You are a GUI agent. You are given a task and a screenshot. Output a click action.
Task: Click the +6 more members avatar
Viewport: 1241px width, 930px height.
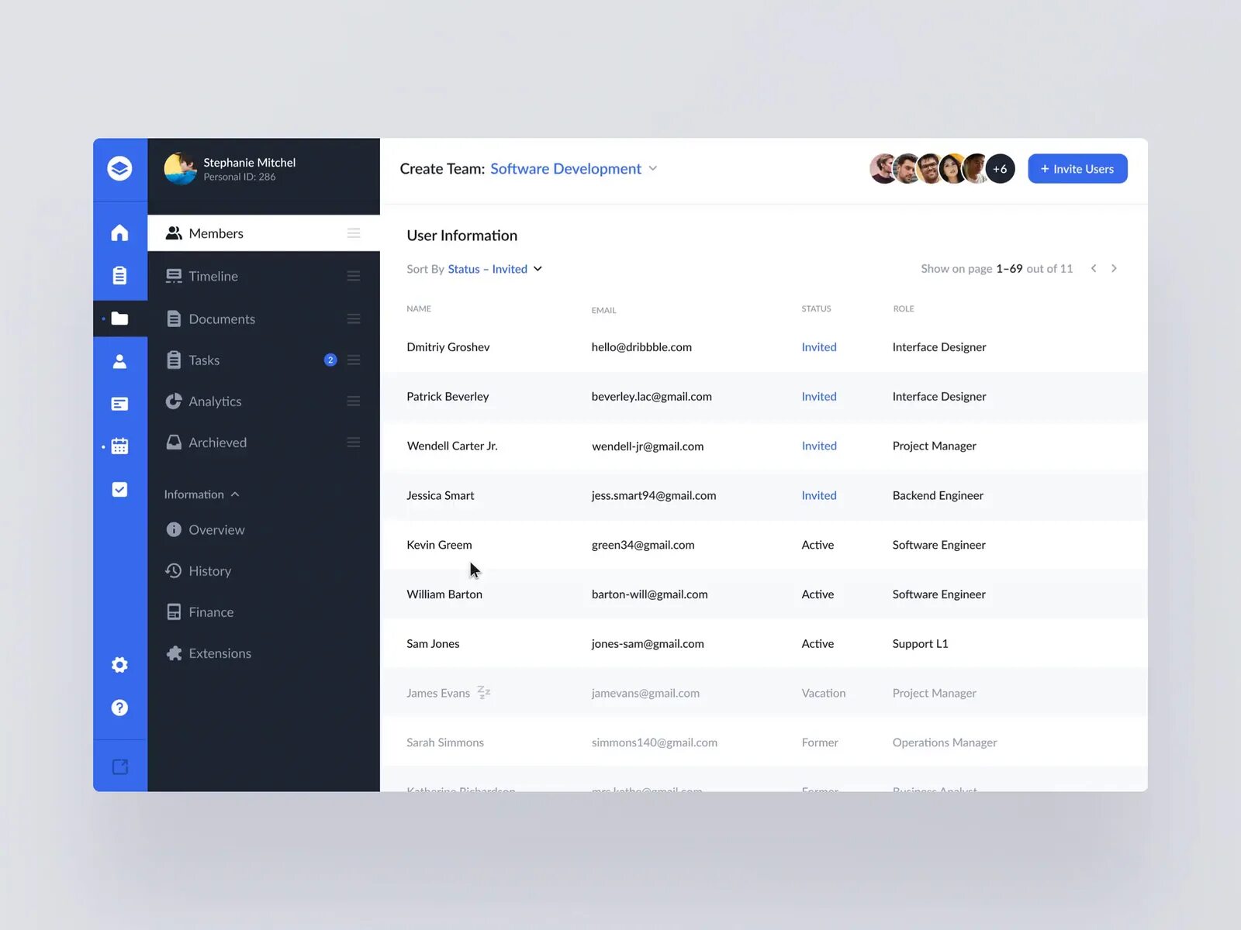(x=1000, y=169)
